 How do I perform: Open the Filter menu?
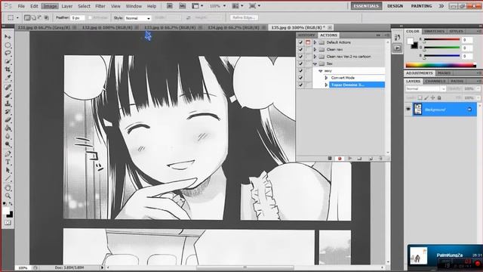(x=100, y=6)
